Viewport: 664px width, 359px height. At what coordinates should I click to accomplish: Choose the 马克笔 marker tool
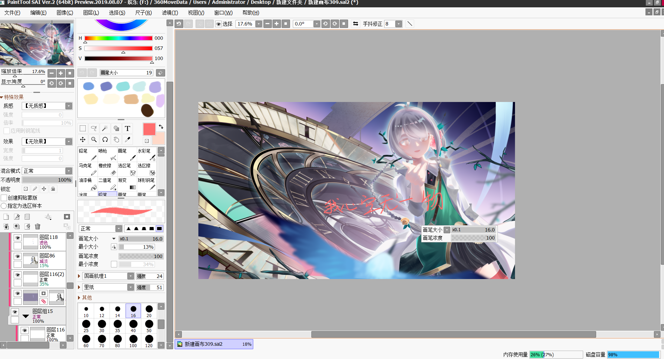(x=87, y=169)
